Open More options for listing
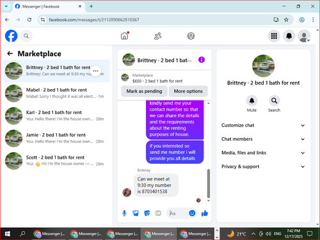The height and width of the screenshot is (240, 320). [188, 92]
